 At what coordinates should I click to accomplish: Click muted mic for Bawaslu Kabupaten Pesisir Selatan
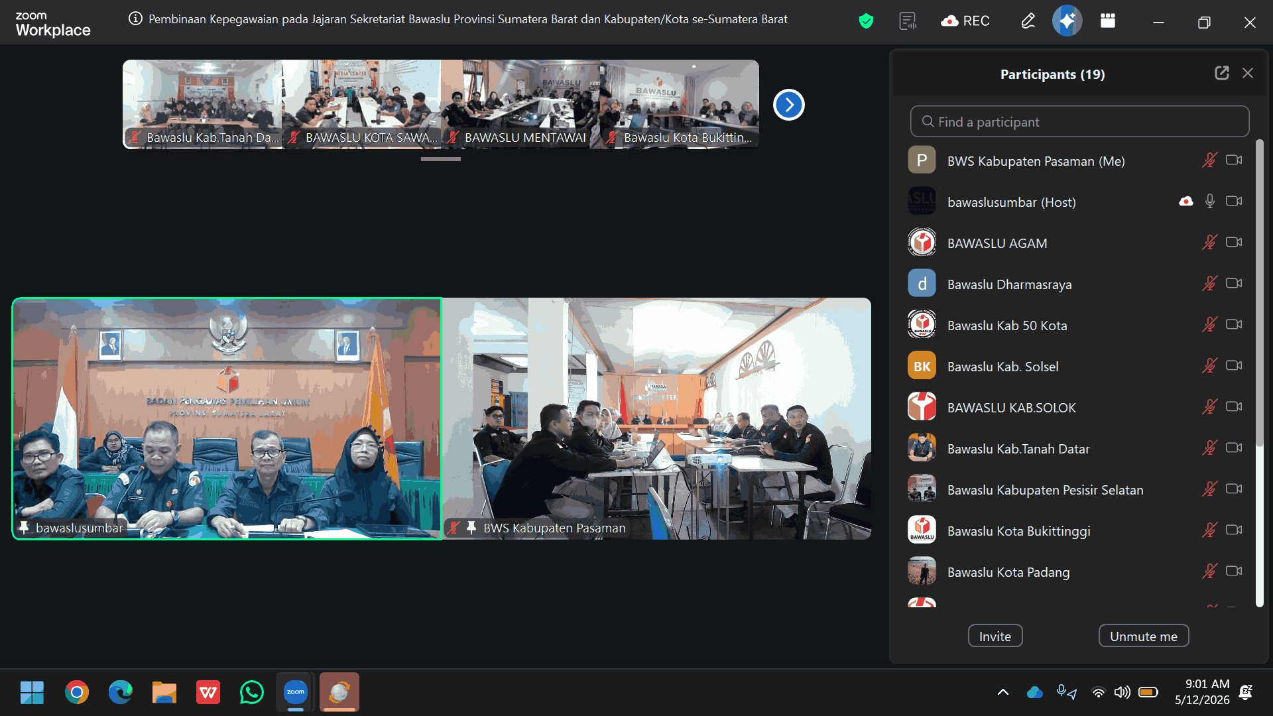click(1209, 489)
